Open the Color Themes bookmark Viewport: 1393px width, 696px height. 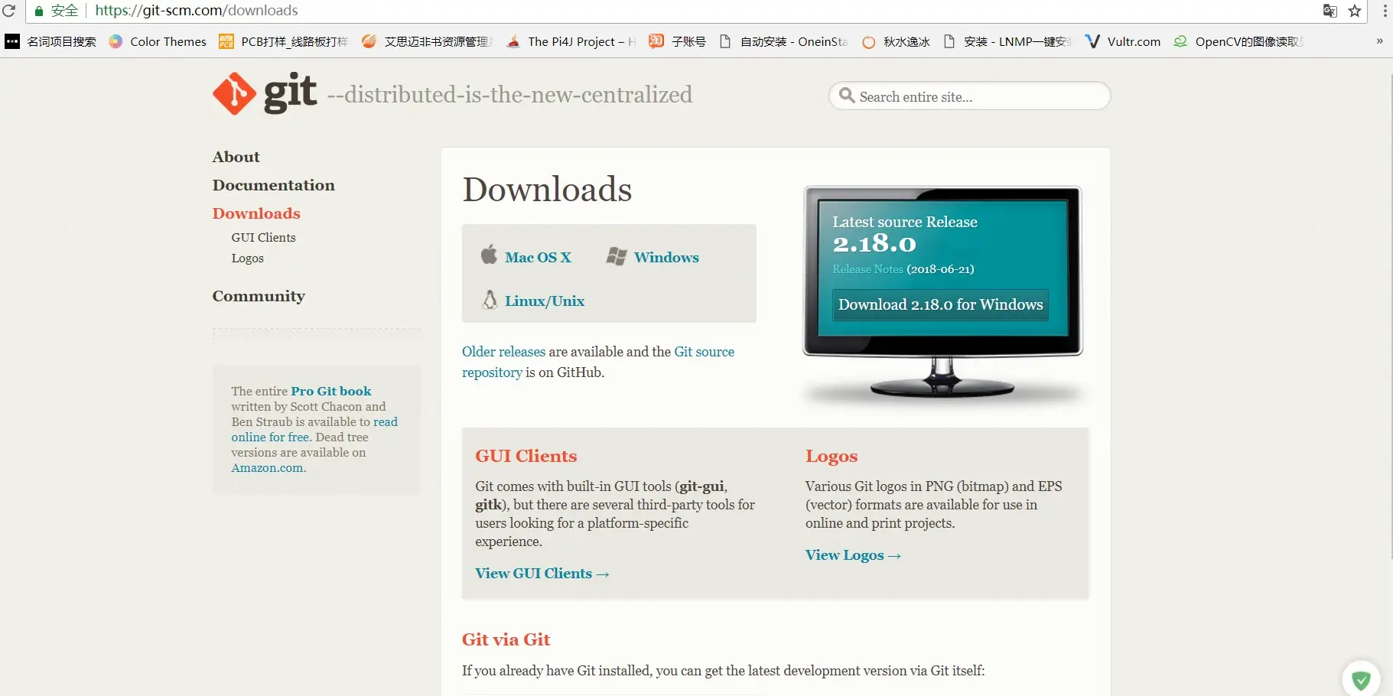click(x=158, y=41)
